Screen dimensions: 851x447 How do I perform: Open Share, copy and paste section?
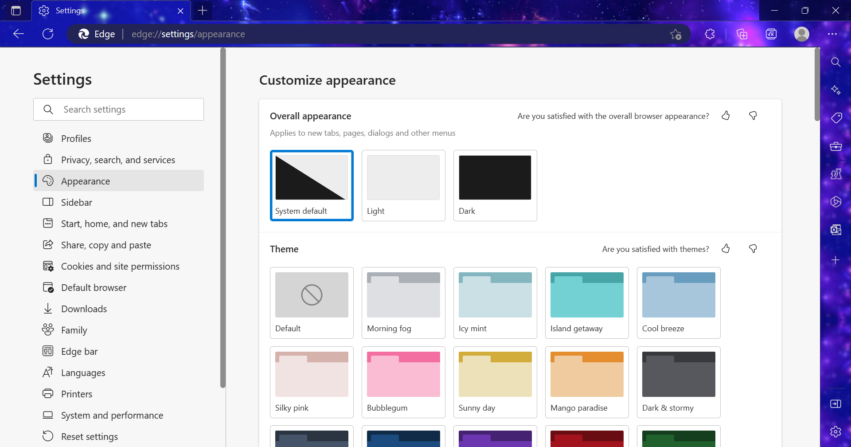(x=118, y=245)
